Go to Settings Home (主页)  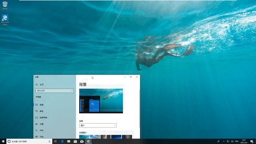40,84
